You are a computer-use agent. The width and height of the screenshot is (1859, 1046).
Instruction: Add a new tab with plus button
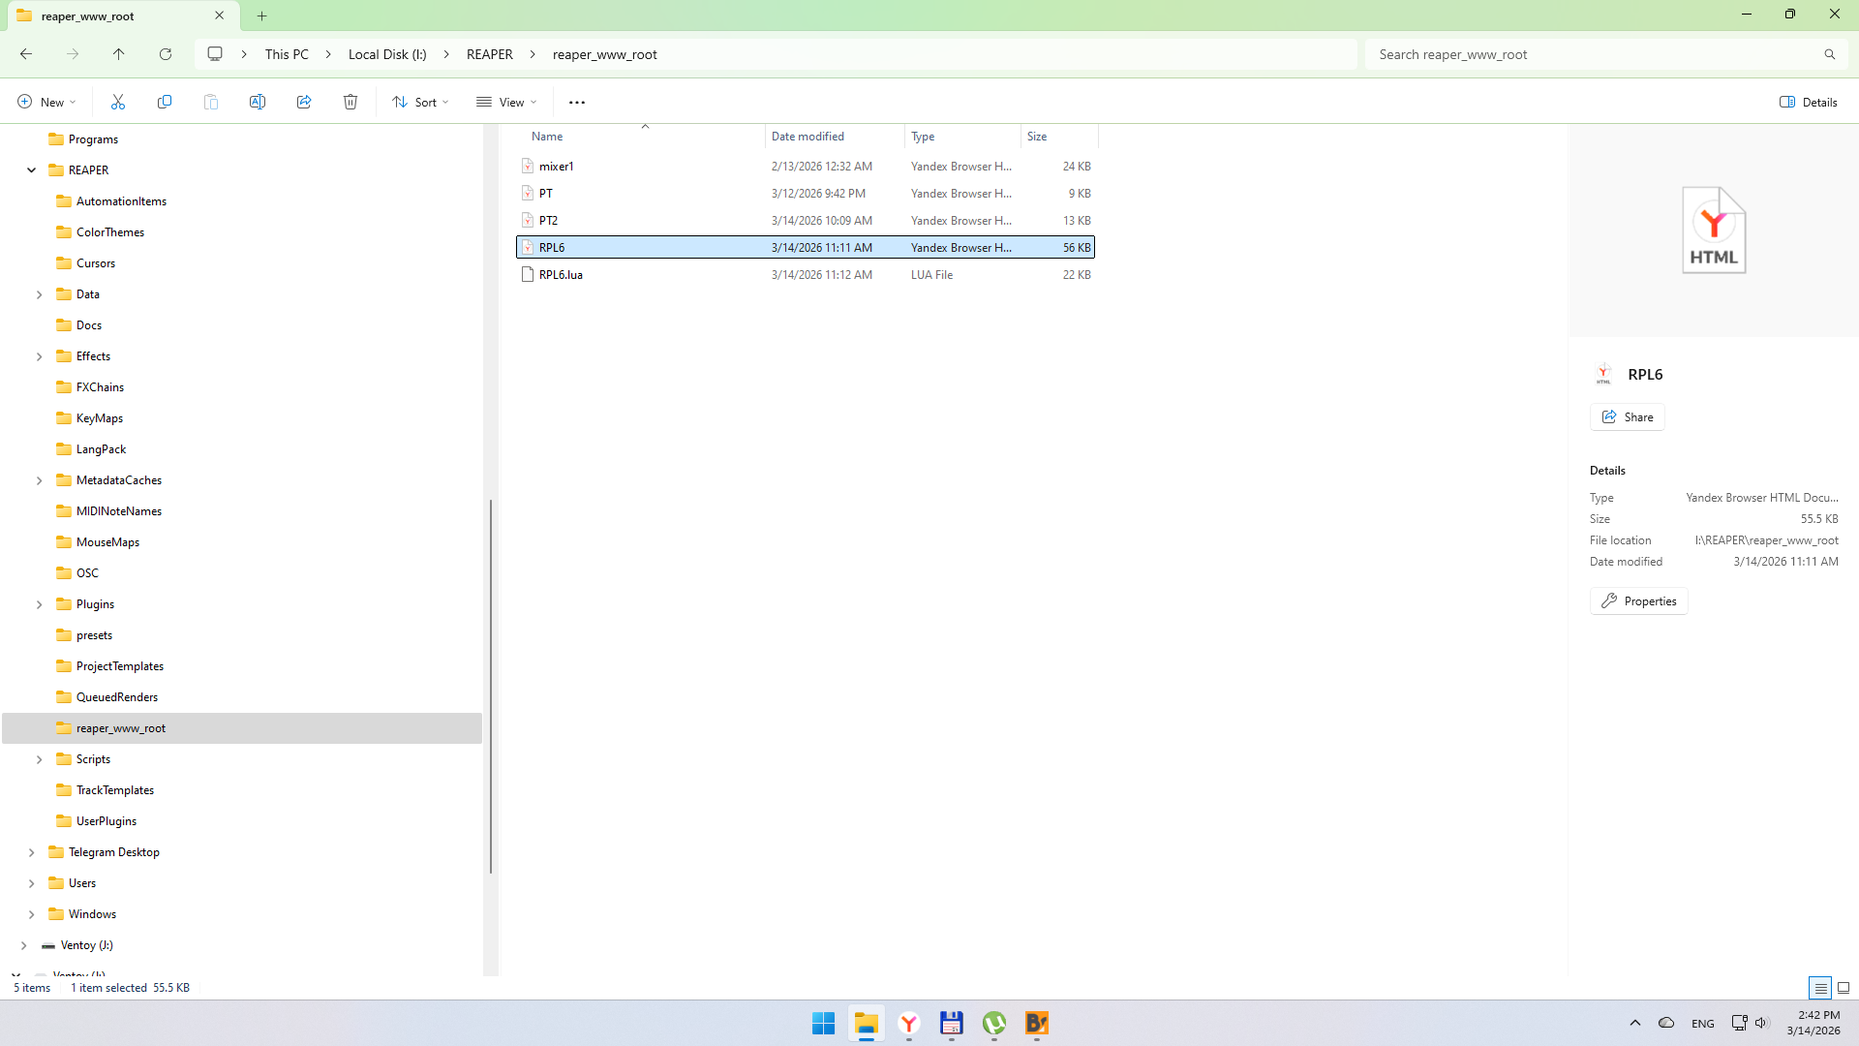(x=262, y=15)
